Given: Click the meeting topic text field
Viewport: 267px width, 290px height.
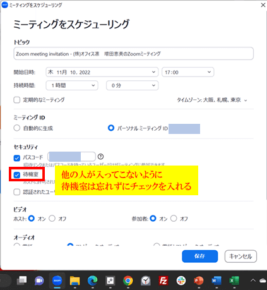Looking at the screenshot, I should pos(133,54).
